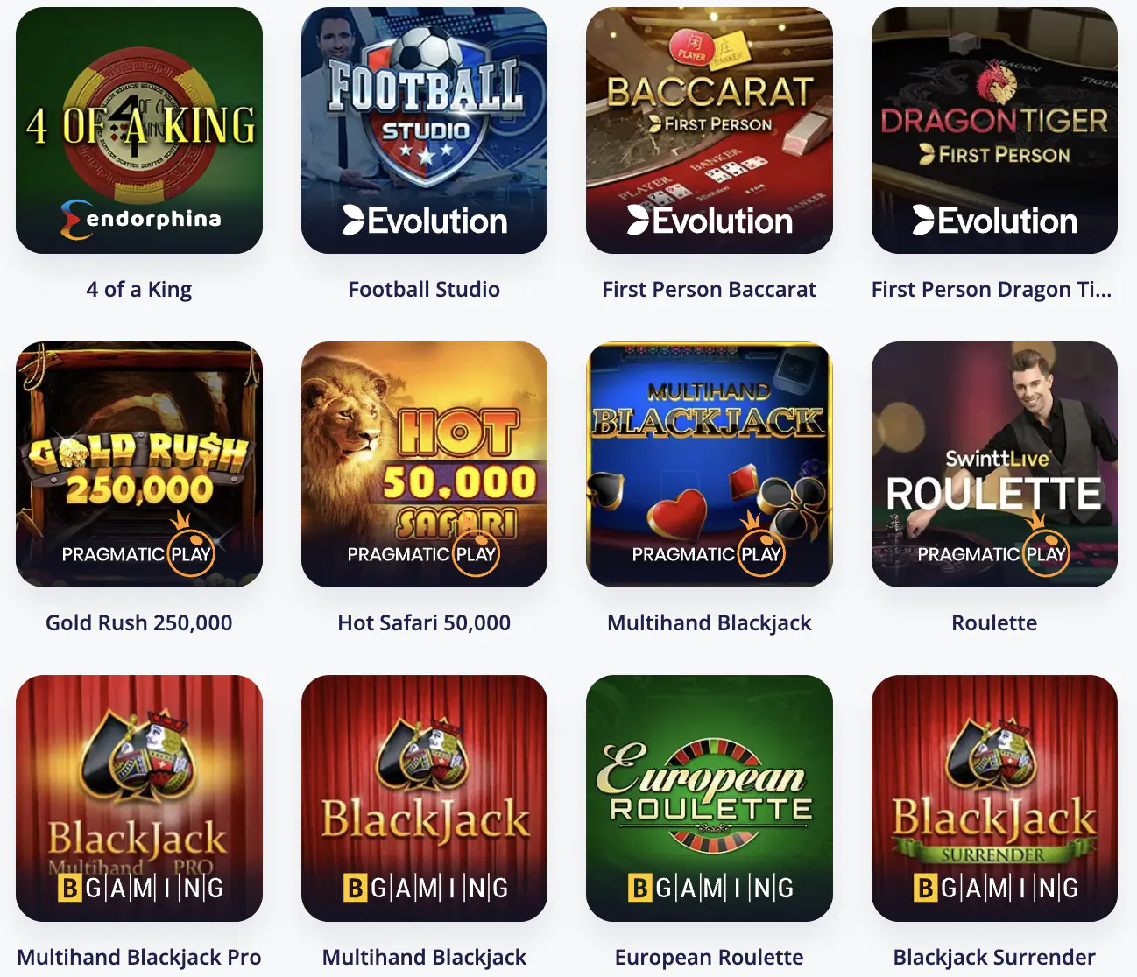Open the First Person Baccarat tile
This screenshot has height=977, width=1137.
[x=710, y=130]
